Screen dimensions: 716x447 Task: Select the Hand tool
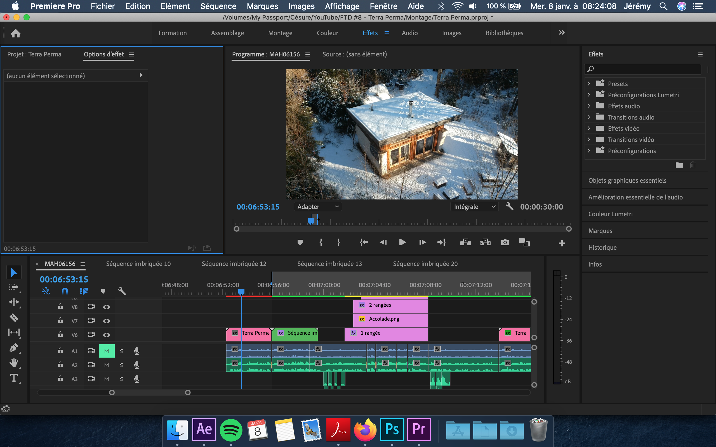pyautogui.click(x=14, y=363)
